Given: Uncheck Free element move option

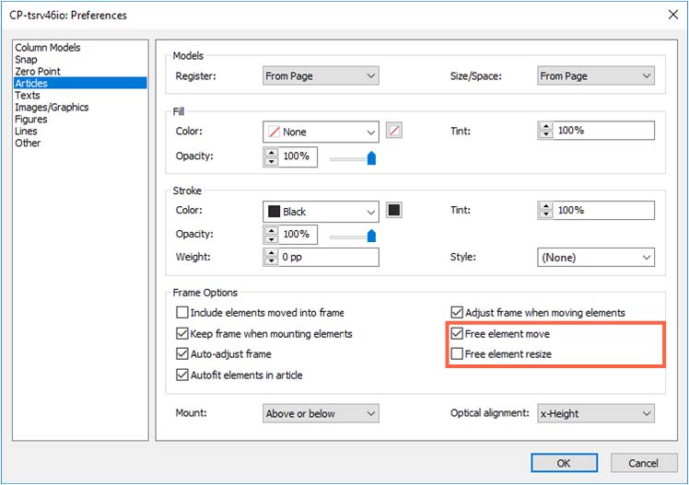Looking at the screenshot, I should [x=457, y=333].
